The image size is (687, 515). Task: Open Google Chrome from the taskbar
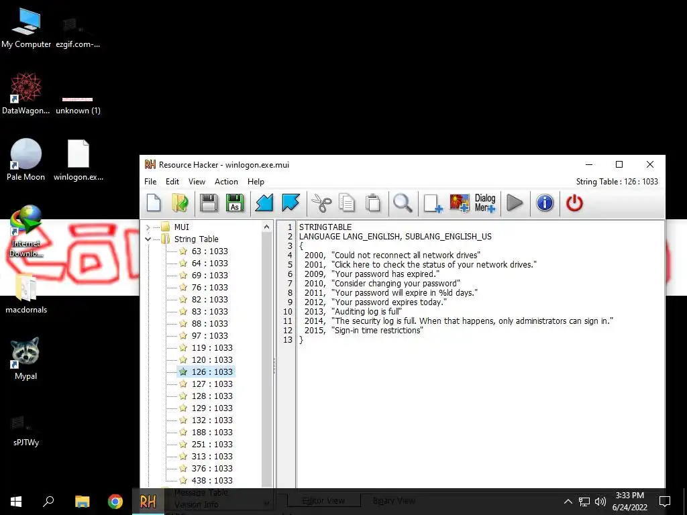pos(115,502)
